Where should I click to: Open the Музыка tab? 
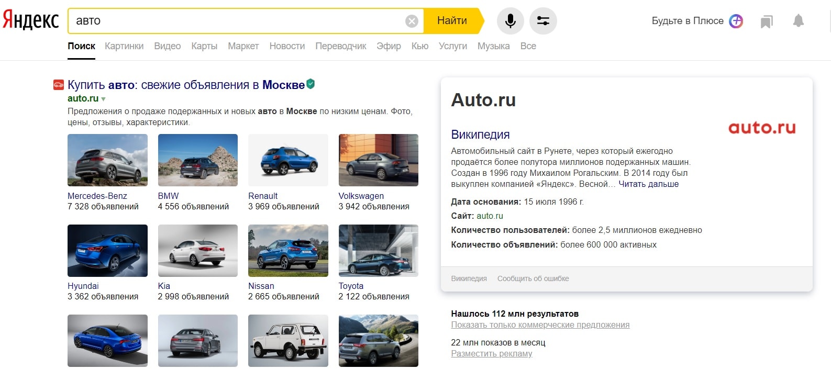pos(493,46)
